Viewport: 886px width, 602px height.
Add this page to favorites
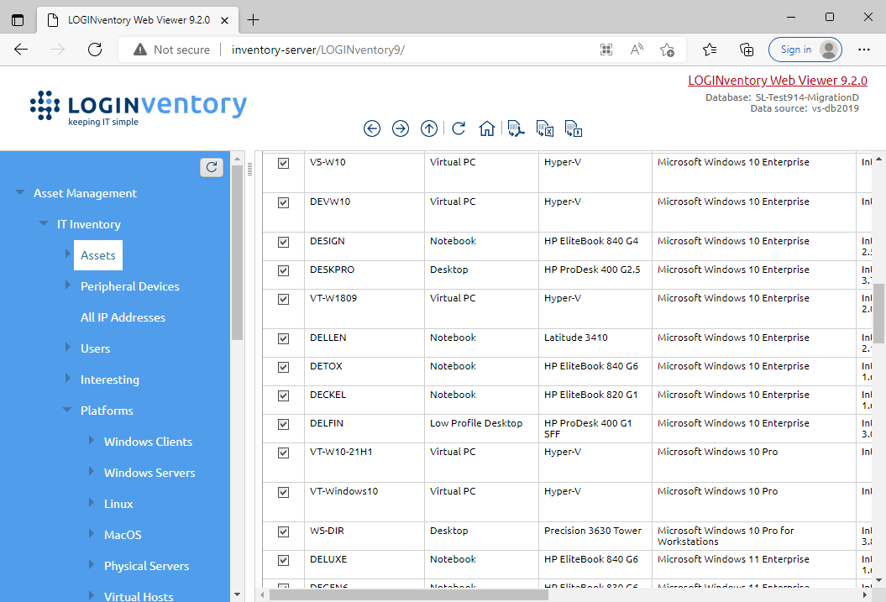pyautogui.click(x=667, y=50)
